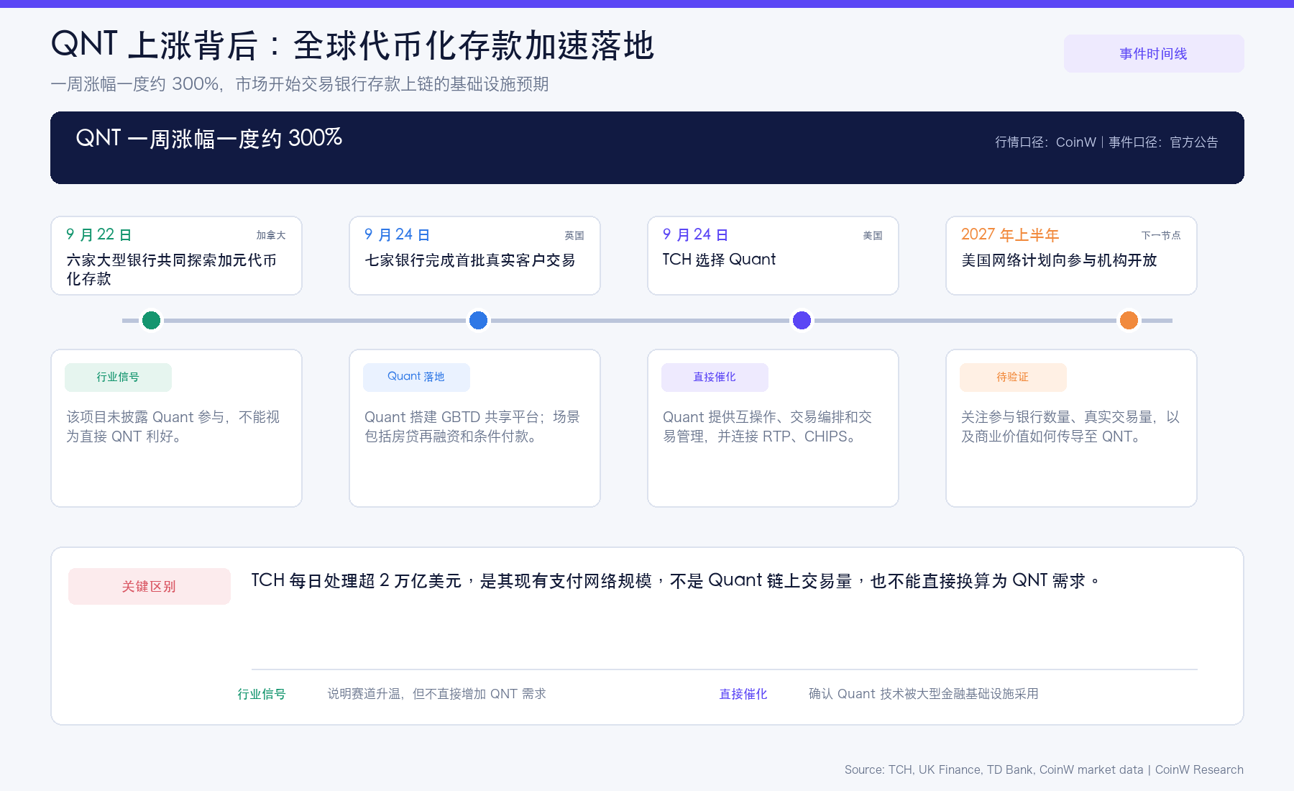1294x791 pixels.
Task: Click the Source: TCH, UK Finance footer
Action: click(x=1044, y=769)
